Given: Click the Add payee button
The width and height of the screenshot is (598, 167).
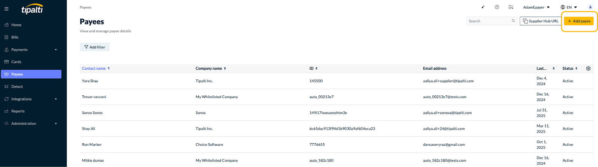Looking at the screenshot, I should [579, 21].
